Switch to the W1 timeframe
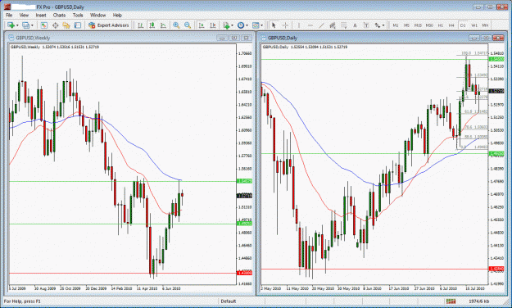 pos(474,25)
